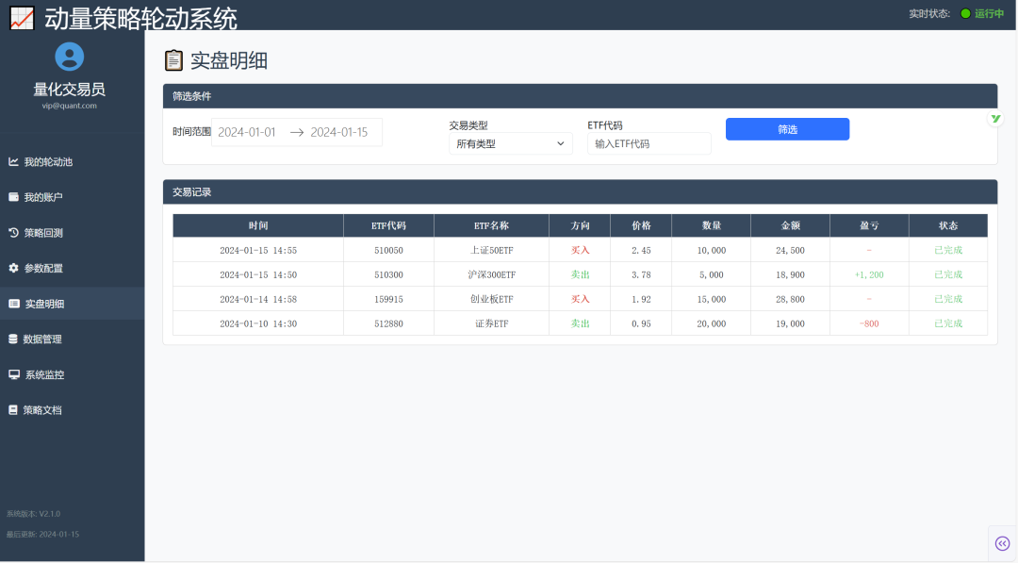Click the 筛选 filter button
This screenshot has height=563, width=1018.
coord(787,128)
